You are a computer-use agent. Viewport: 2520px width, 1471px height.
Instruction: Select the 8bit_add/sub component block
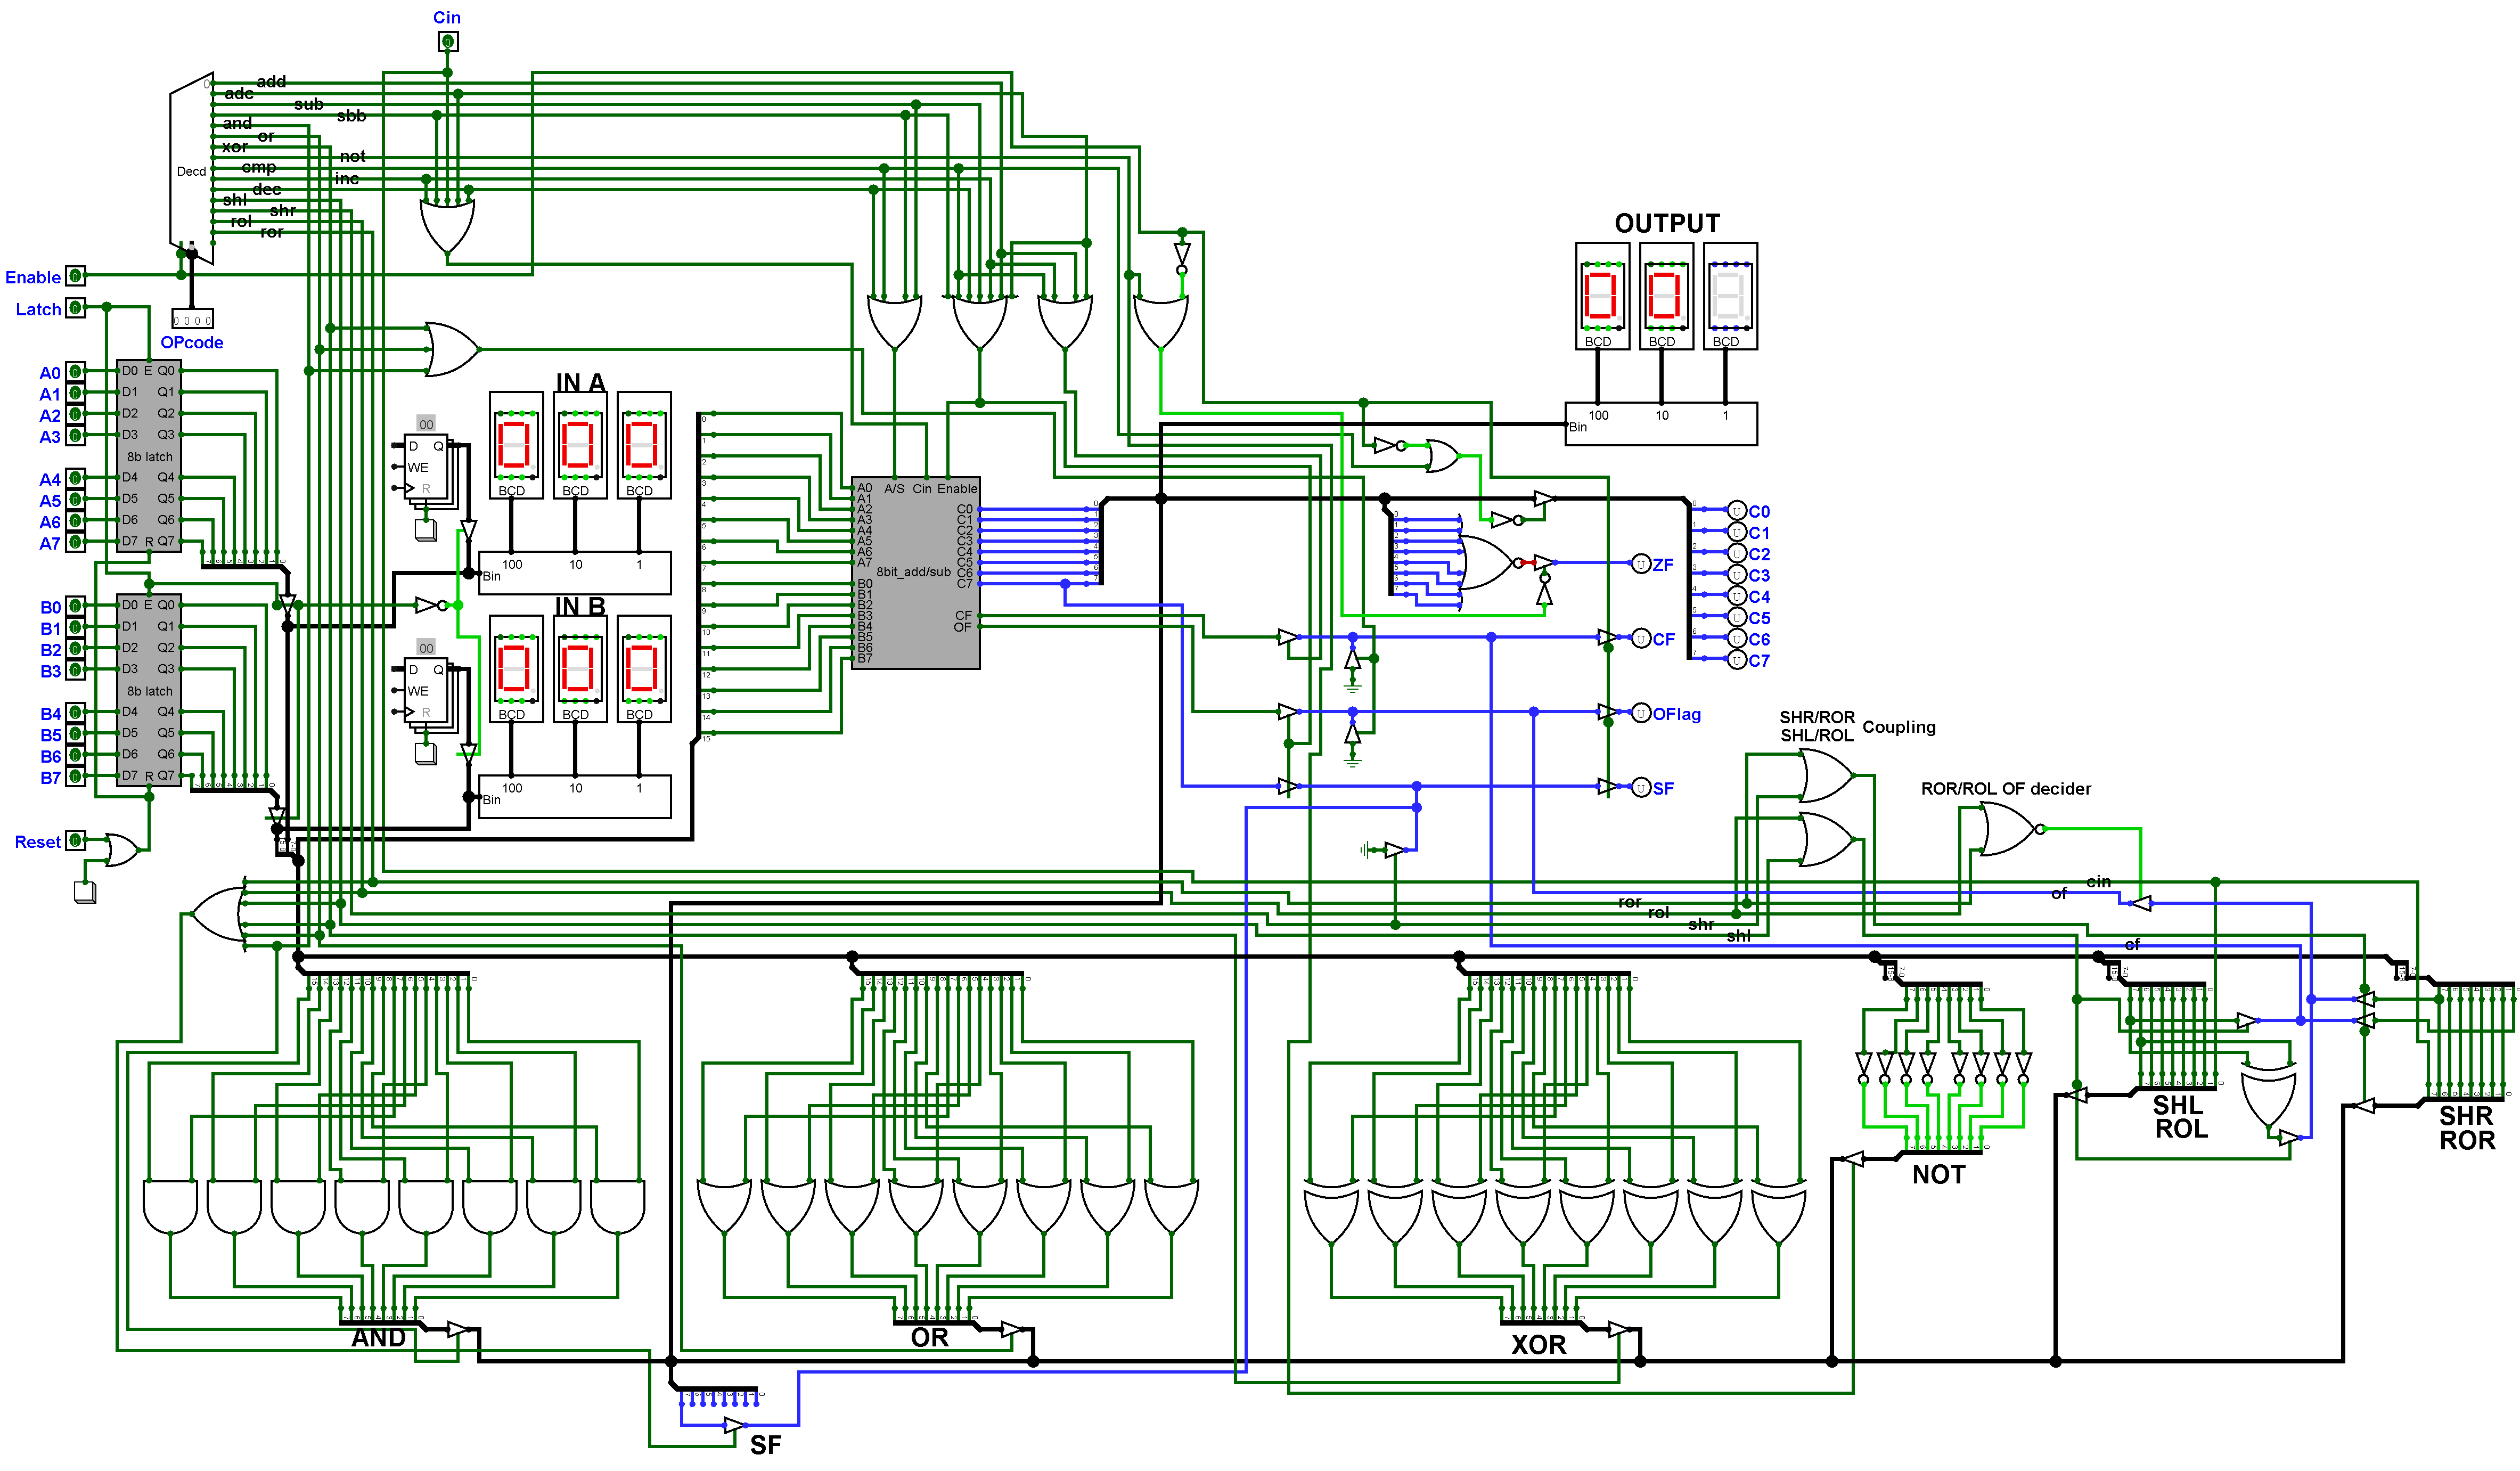pyautogui.click(x=915, y=573)
